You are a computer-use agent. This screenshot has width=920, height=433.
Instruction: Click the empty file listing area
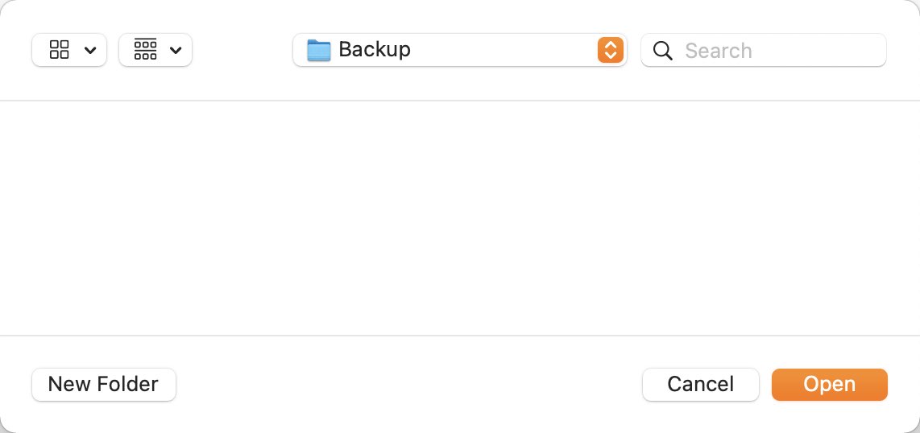(x=460, y=218)
